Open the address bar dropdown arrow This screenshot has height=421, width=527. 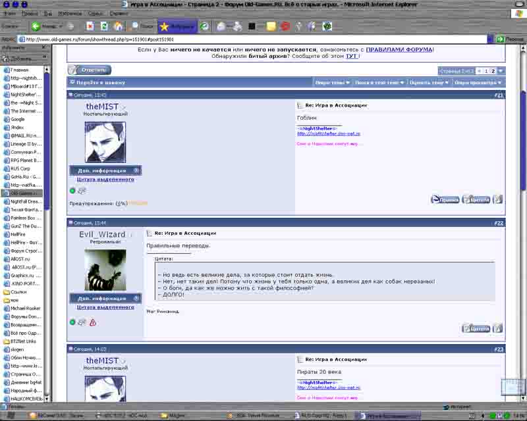(490, 39)
